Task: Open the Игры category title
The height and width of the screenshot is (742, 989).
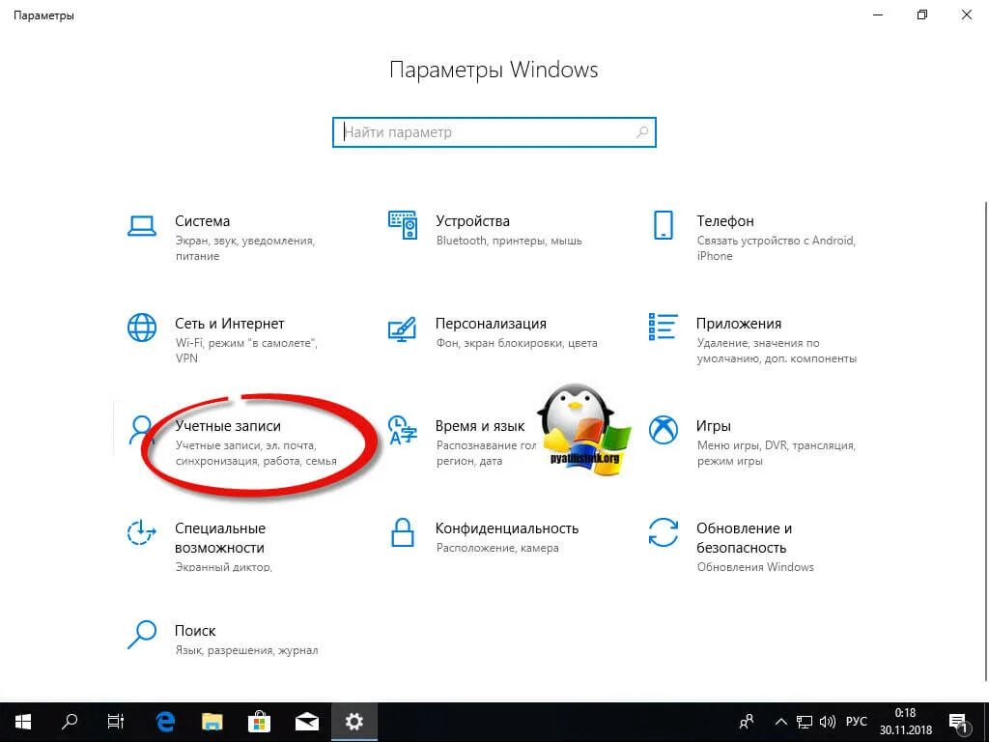Action: click(714, 426)
